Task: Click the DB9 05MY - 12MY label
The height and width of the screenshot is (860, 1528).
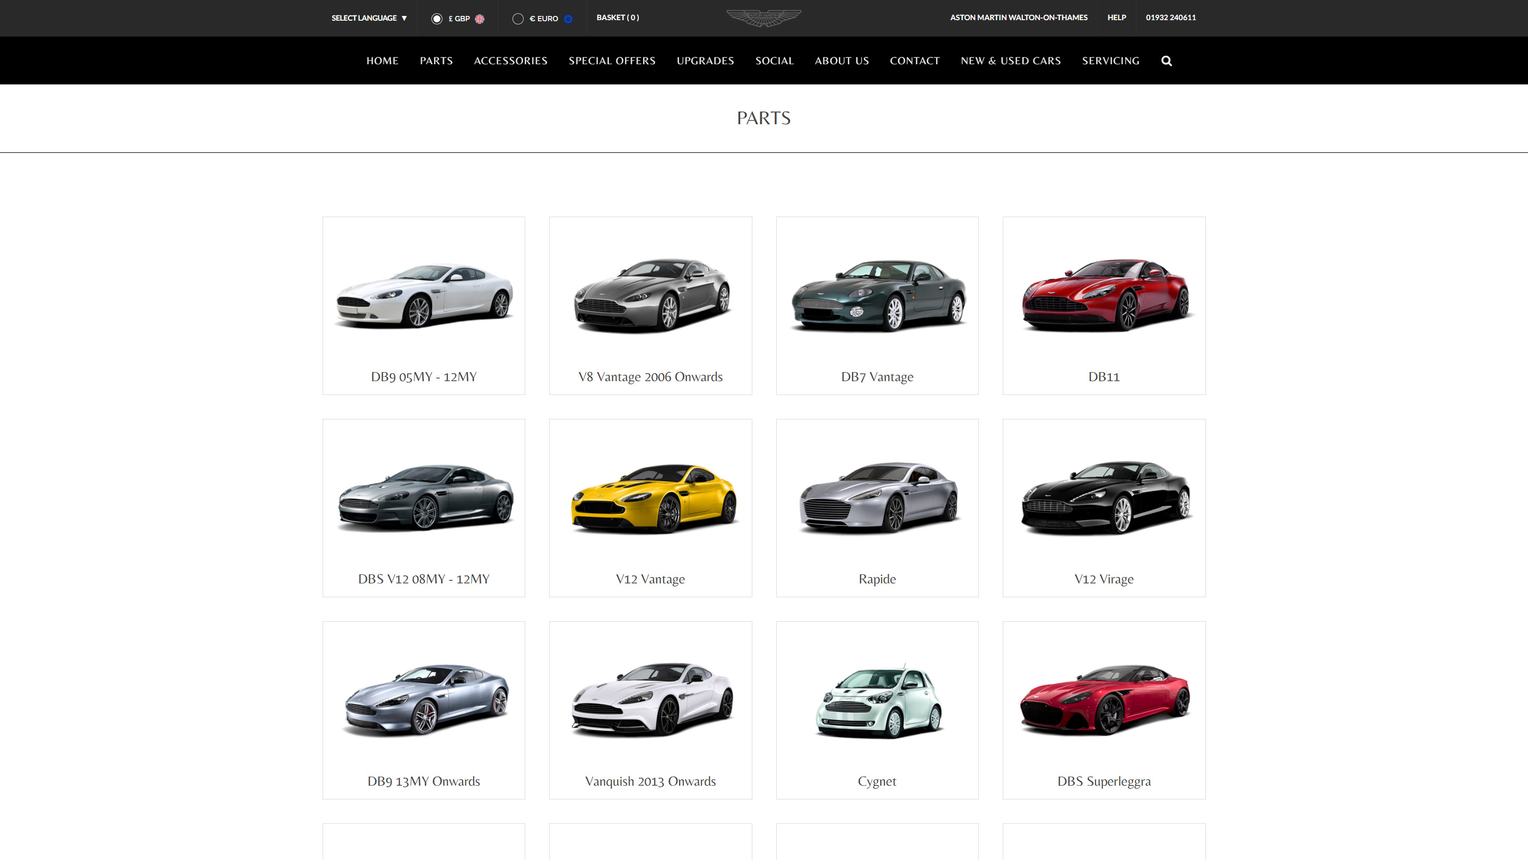Action: click(423, 376)
